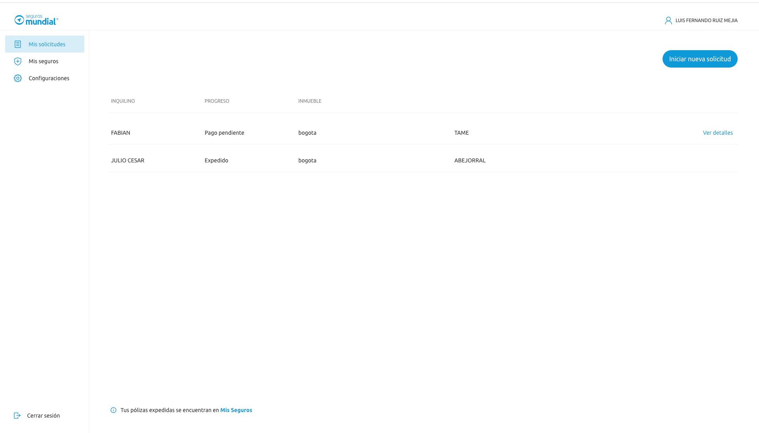
Task: Click Cerrar sesión text
Action: coord(43,416)
